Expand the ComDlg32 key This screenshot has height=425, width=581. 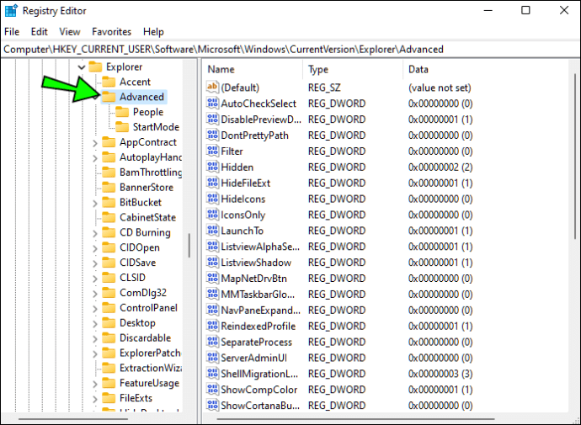95,293
